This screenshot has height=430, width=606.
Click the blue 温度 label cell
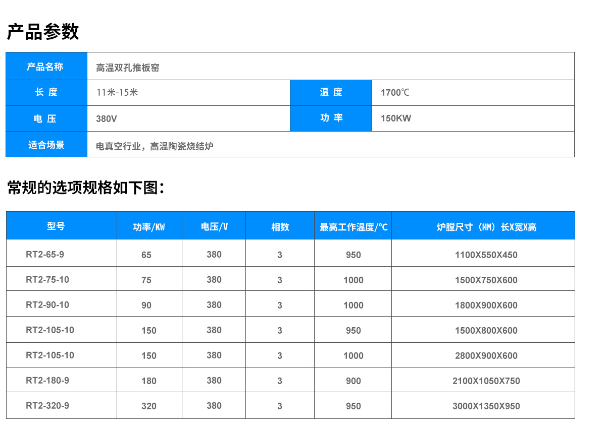tap(331, 92)
